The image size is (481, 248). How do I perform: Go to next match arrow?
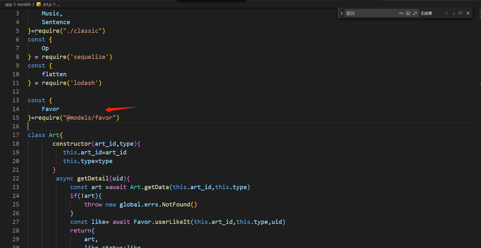[454, 13]
